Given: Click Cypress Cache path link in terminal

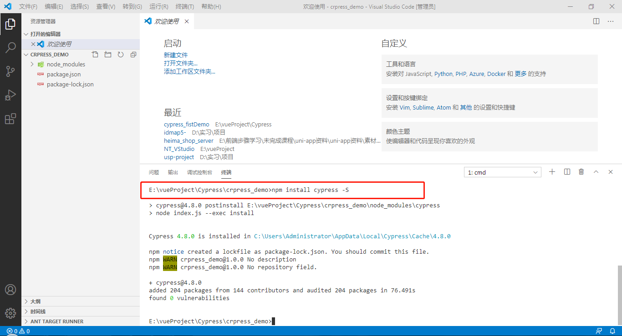Looking at the screenshot, I should click(352, 236).
